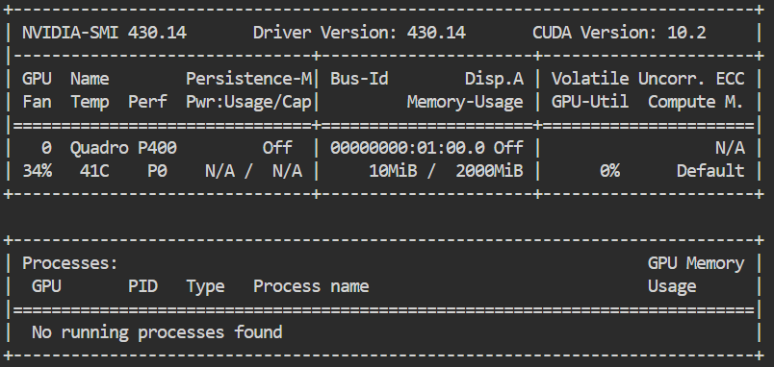The image size is (774, 367).
Task: Click the Default compute mode value
Action: coord(710,171)
